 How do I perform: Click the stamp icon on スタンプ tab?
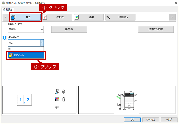tap(45, 17)
